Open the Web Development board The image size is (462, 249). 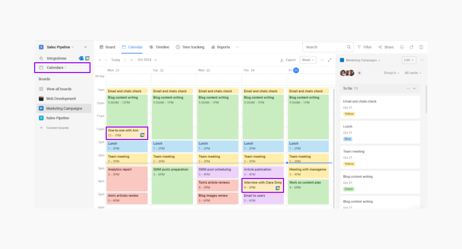61,99
